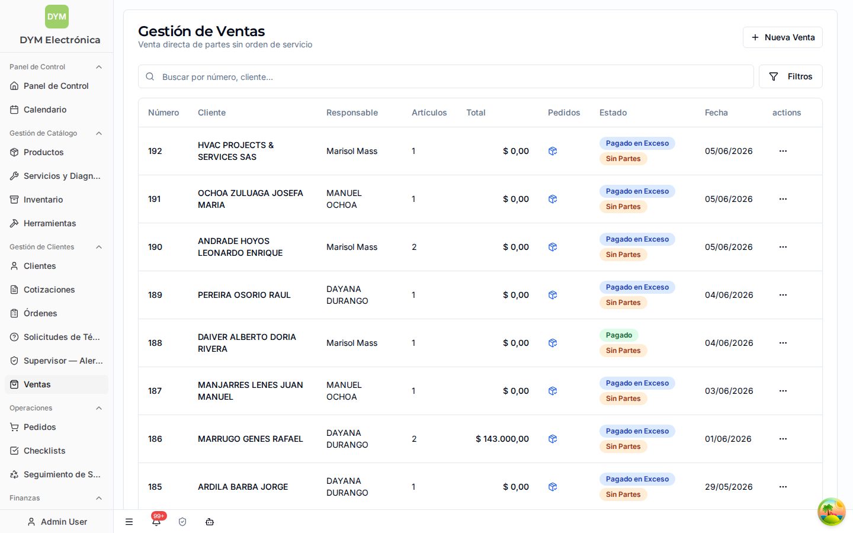Click the tropical island floating avatar icon
Image resolution: width=853 pixels, height=533 pixels.
pos(832,512)
